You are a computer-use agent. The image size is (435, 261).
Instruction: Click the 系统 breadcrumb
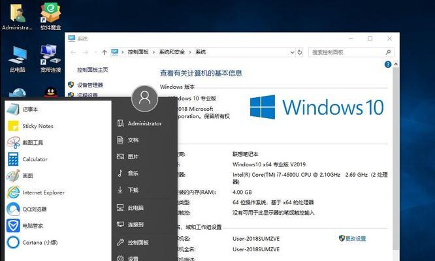pyautogui.click(x=201, y=52)
